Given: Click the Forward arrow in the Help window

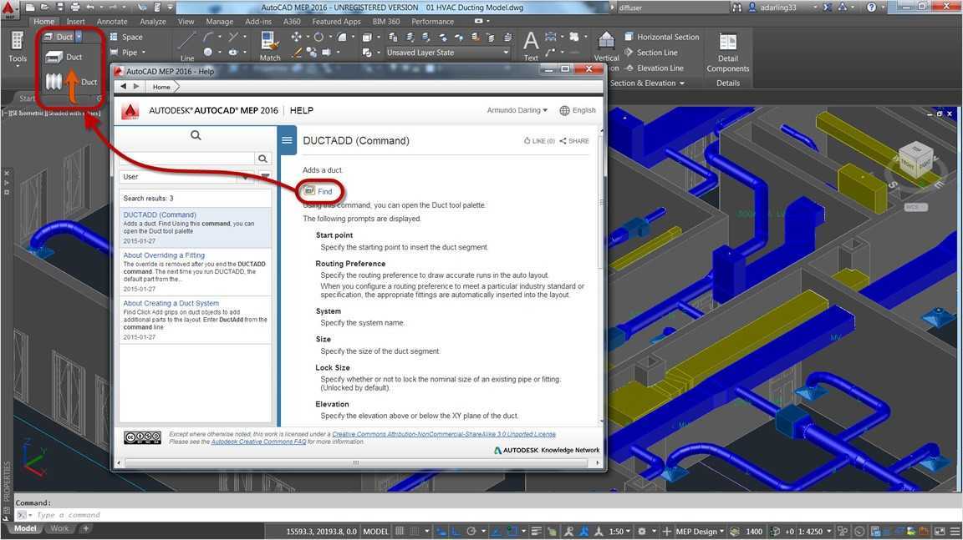Looking at the screenshot, I should 136,87.
